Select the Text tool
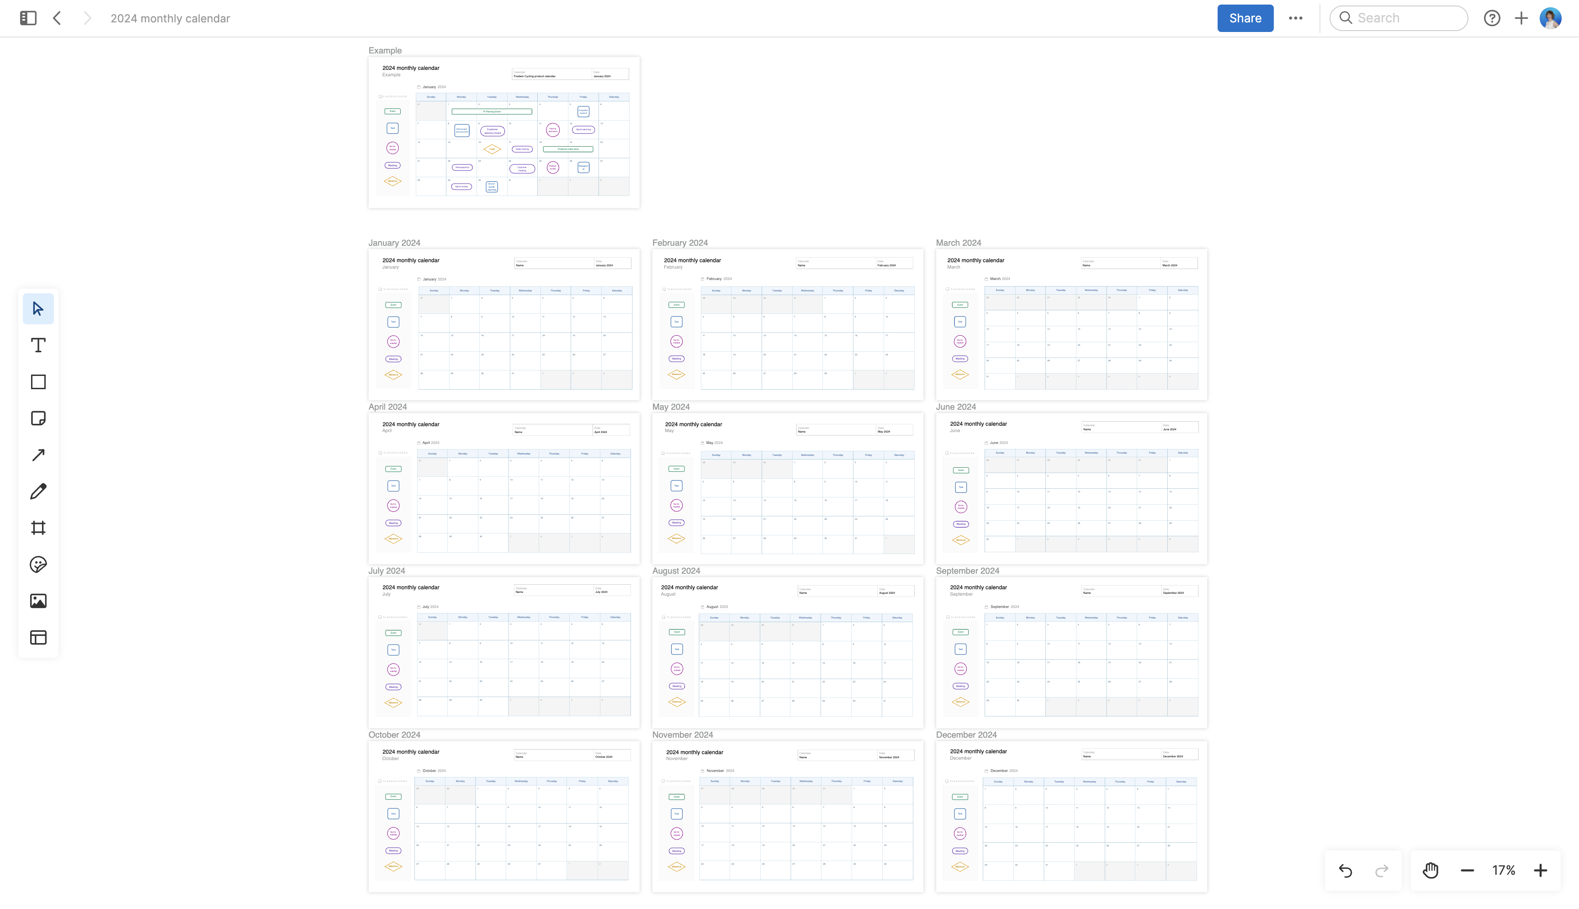The image size is (1579, 909). 38,345
